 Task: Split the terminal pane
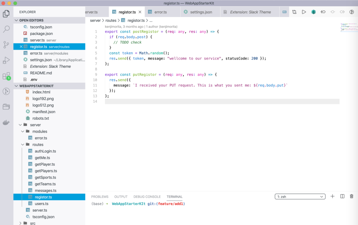point(342,196)
